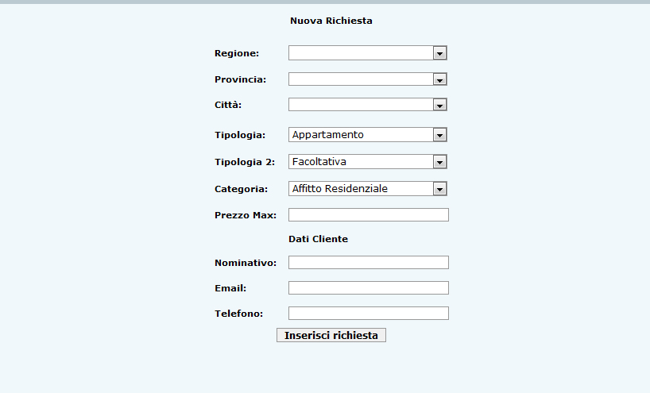This screenshot has width=650, height=393.
Task: Open the Città dropdown
Action: pos(368,104)
